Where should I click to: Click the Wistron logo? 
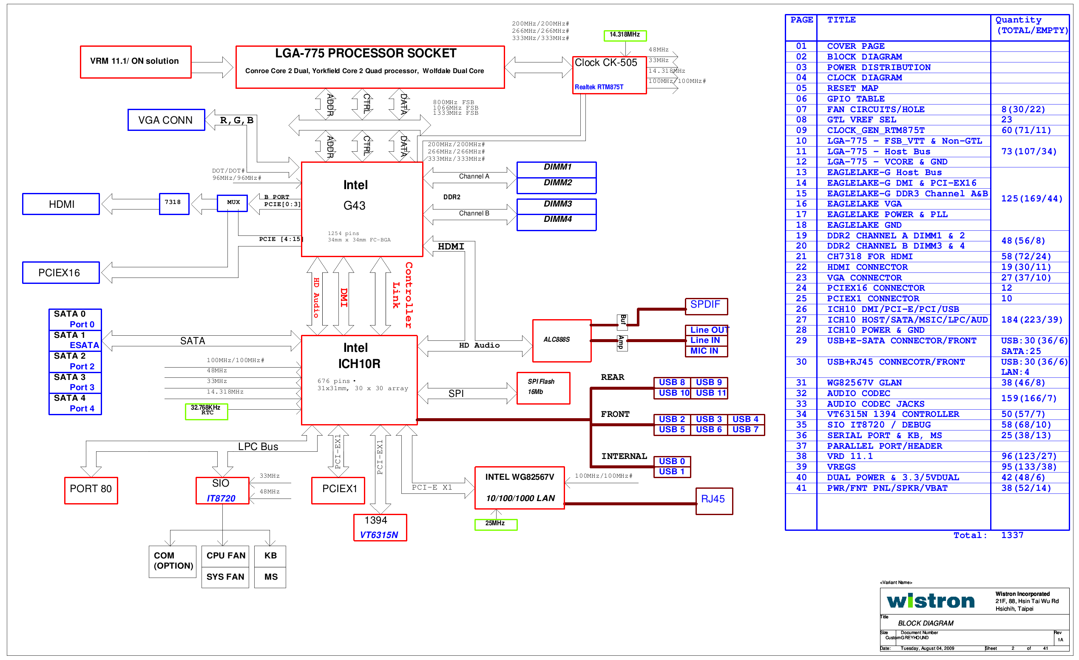931,601
